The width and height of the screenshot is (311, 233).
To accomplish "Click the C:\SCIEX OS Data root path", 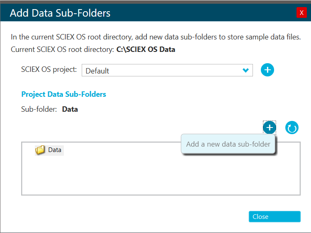I will tap(146, 50).
